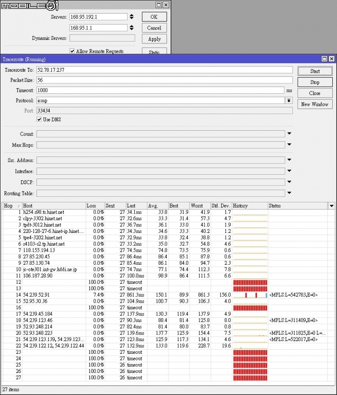This screenshot has width=337, height=395.
Task: Sort table by Worst column
Action: point(200,206)
